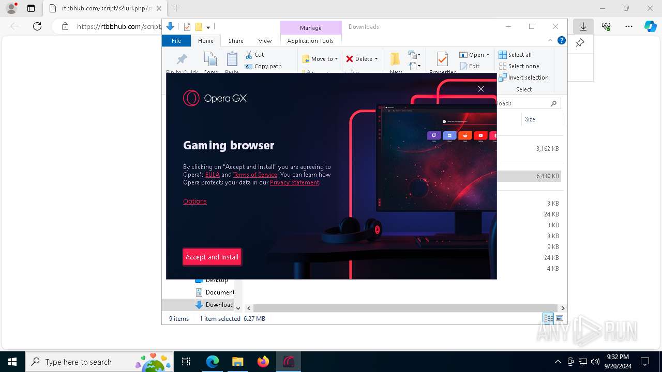Click Invert selection in ribbon
662x372 pixels.
point(523,78)
